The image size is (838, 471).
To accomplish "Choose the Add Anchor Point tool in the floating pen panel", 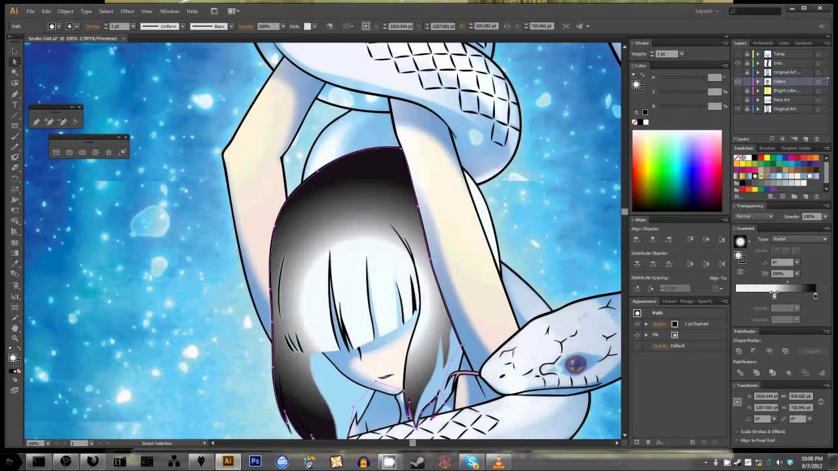I will click(x=49, y=122).
